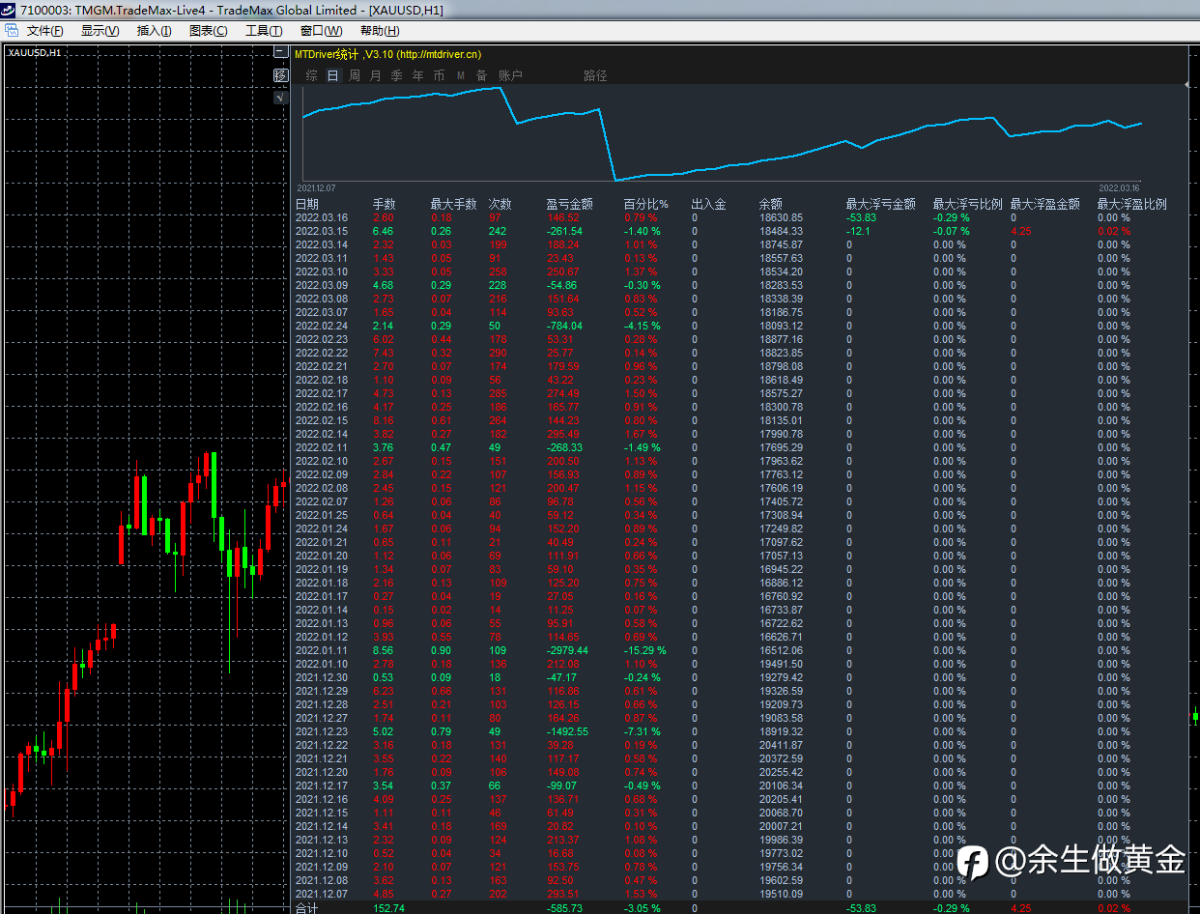Click the 最大手数 column header
Viewport: 1200px width, 914px height.
453,204
